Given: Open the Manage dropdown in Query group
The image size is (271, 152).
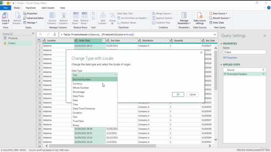Looking at the screenshot, I should pos(30,22).
